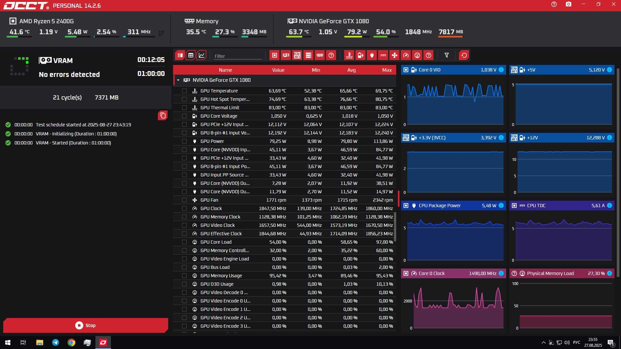Sort table by Avg column
The height and width of the screenshot is (349, 621).
click(352, 70)
